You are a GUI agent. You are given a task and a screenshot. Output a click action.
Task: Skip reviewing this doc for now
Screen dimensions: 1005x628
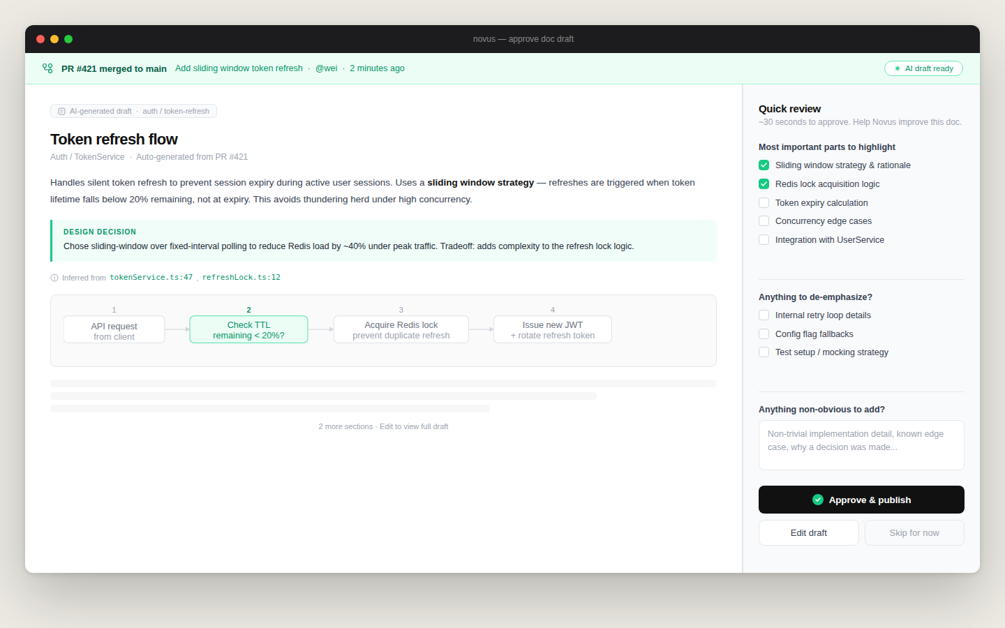click(914, 532)
